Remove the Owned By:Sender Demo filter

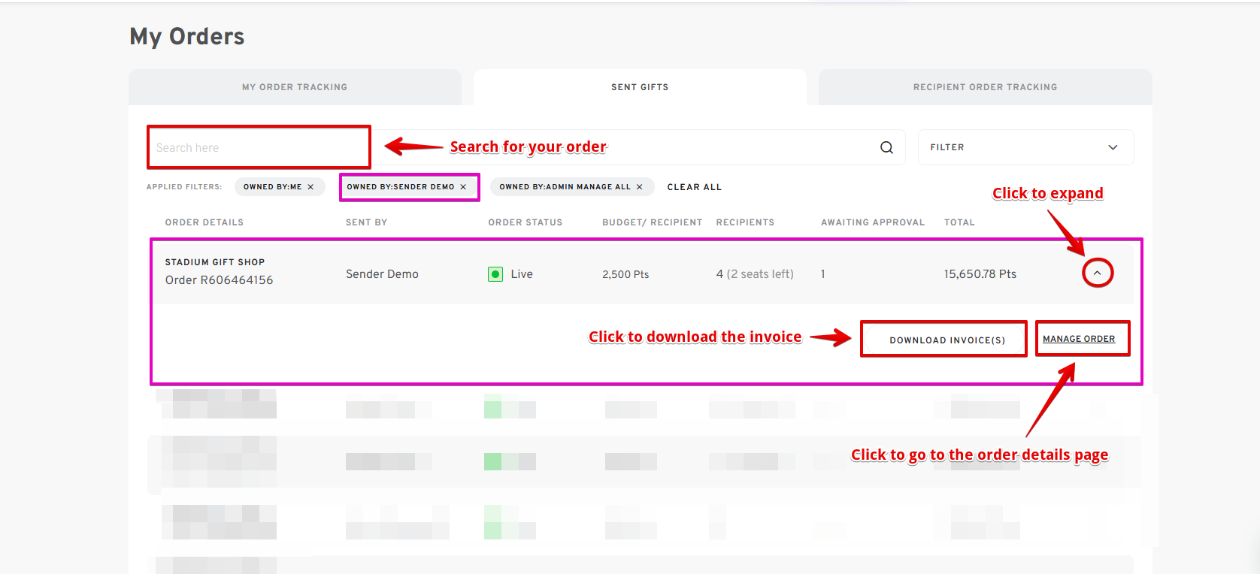pyautogui.click(x=463, y=187)
